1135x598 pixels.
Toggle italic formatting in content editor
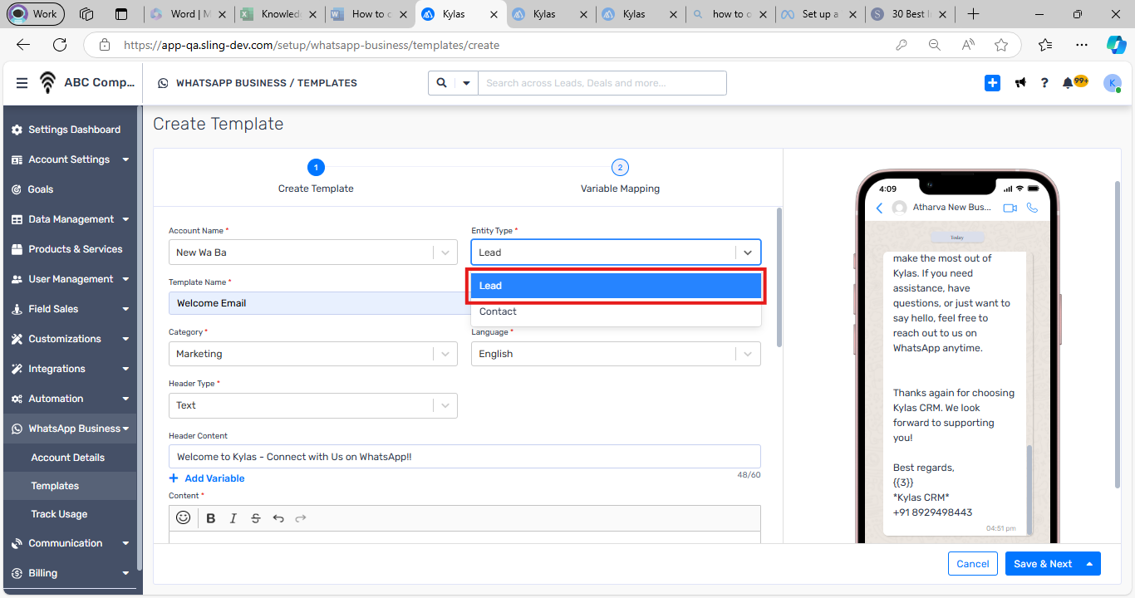pos(233,518)
